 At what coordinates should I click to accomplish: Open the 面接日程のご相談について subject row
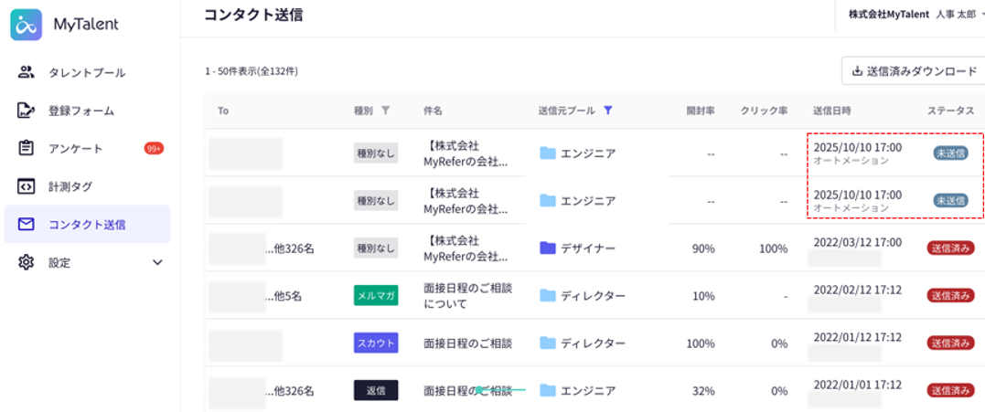(467, 295)
